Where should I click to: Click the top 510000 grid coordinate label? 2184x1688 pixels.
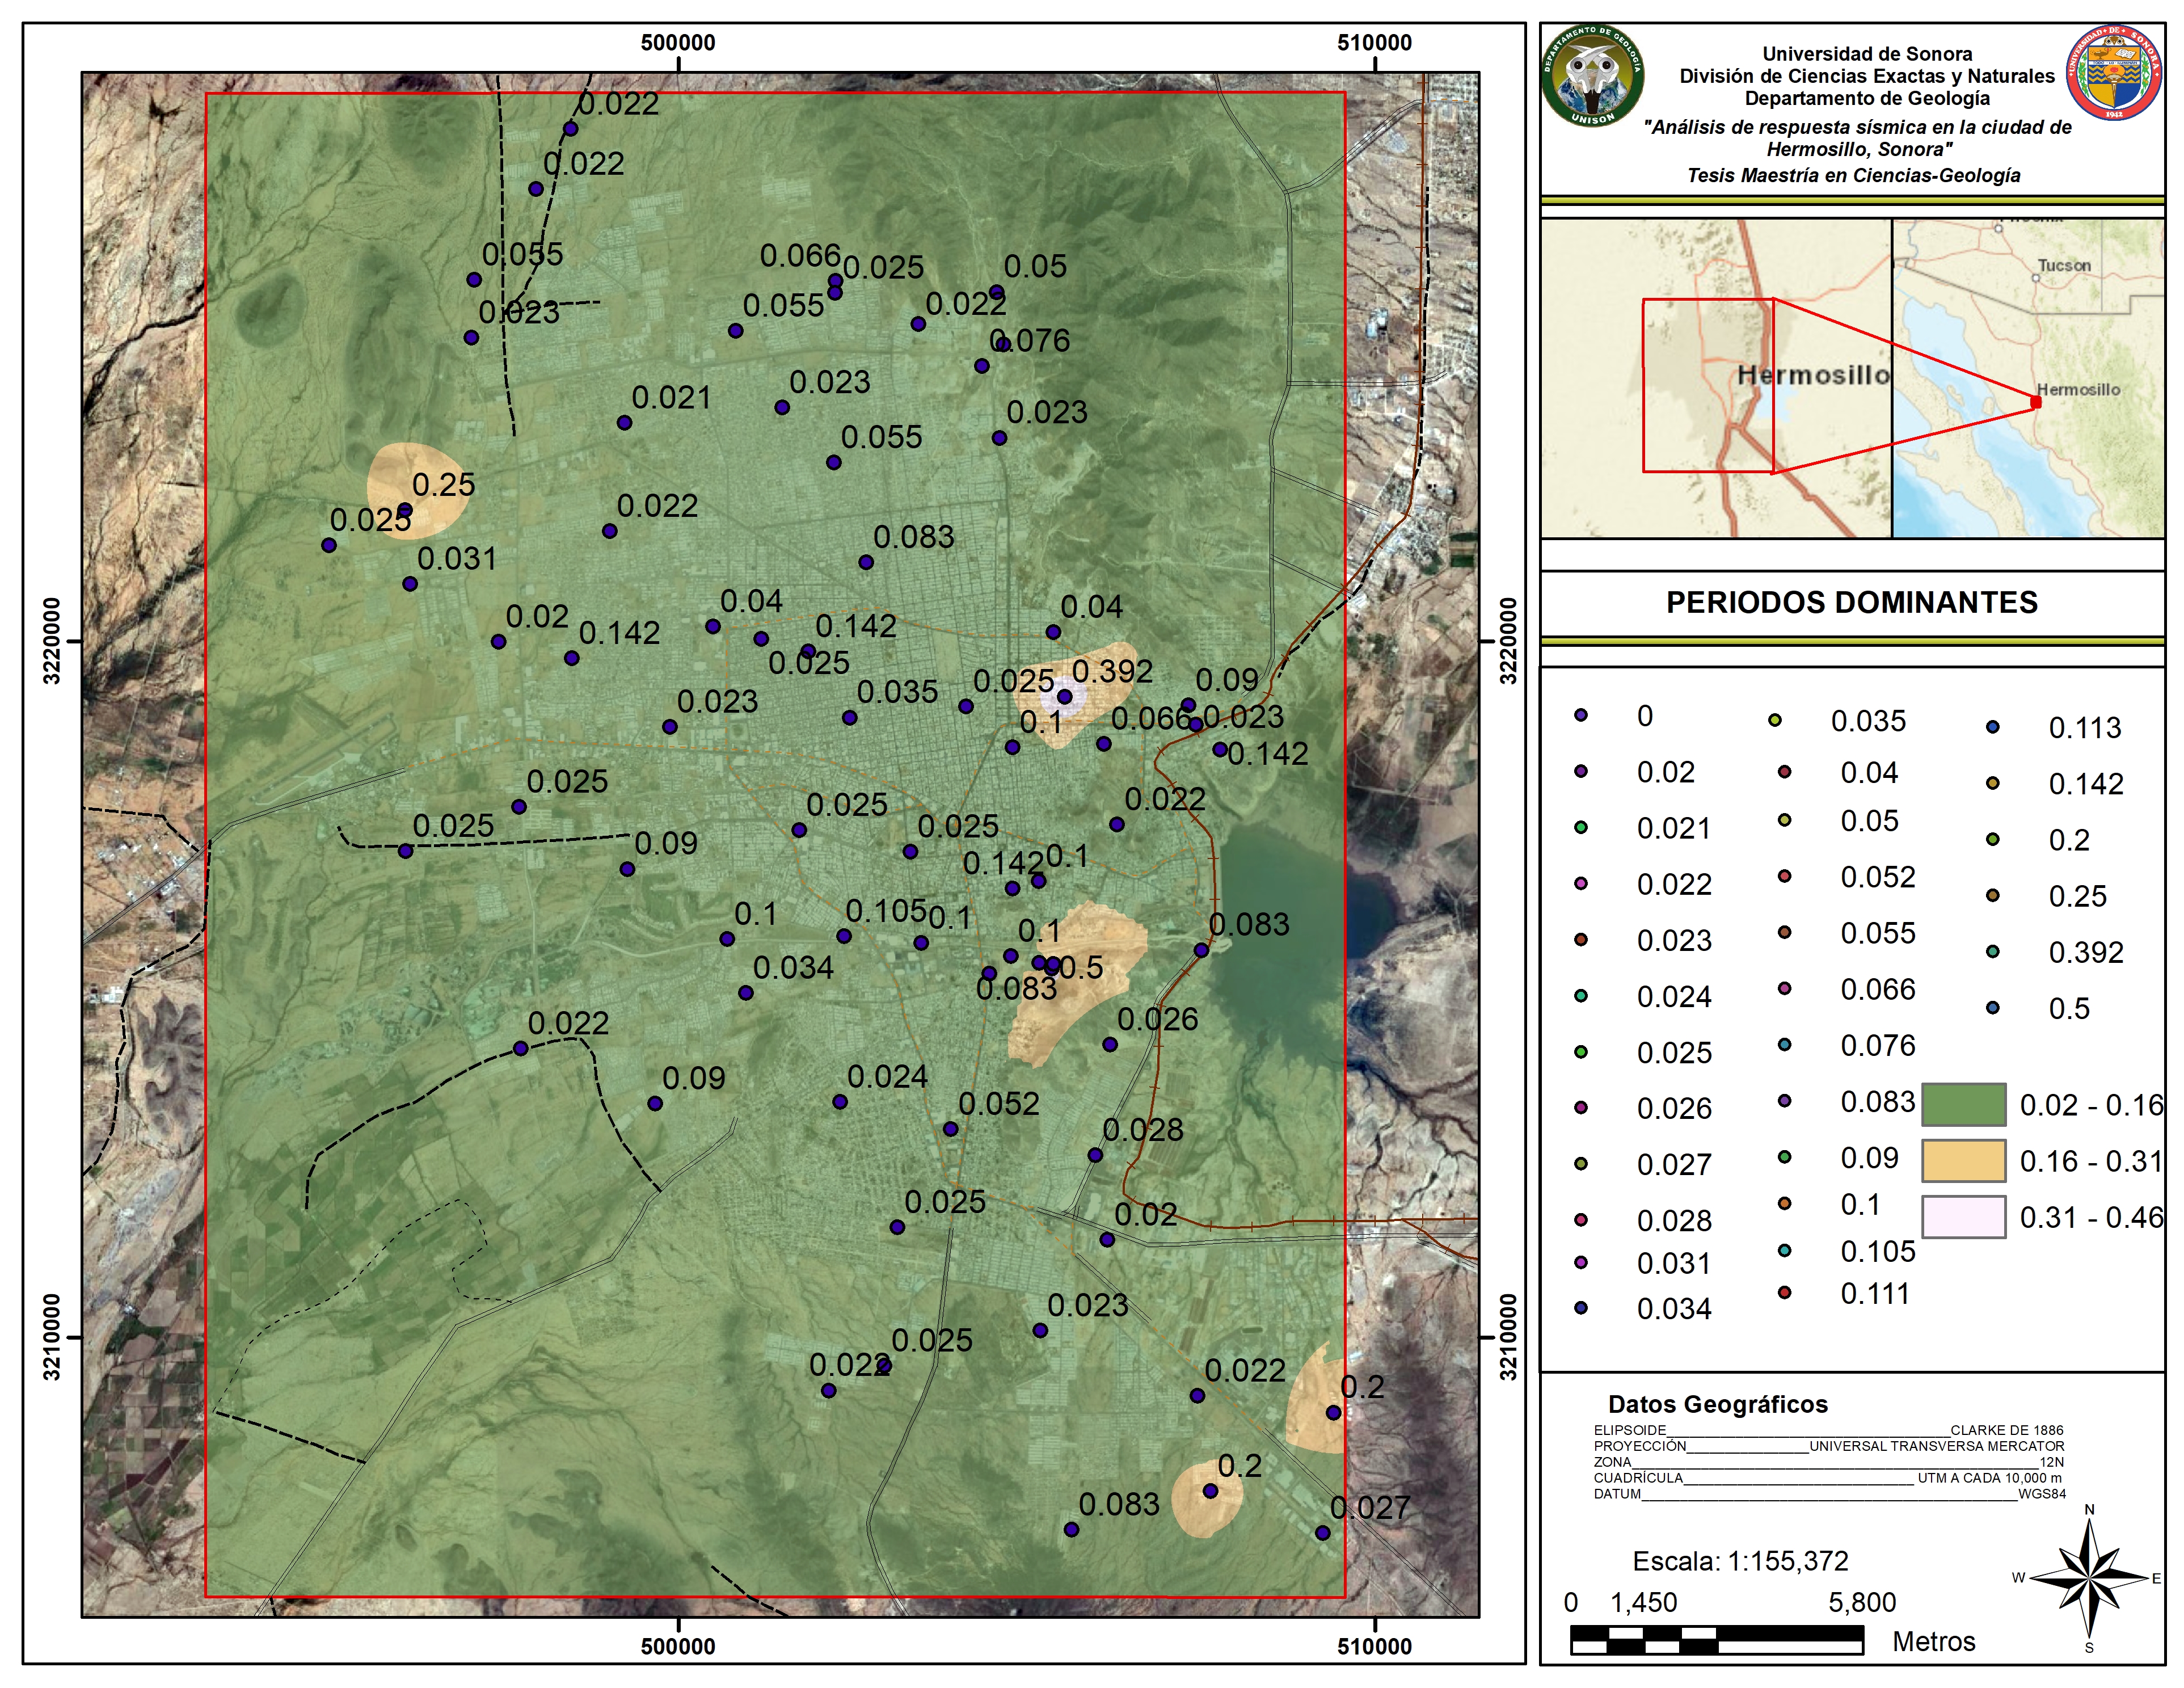click(x=1374, y=43)
